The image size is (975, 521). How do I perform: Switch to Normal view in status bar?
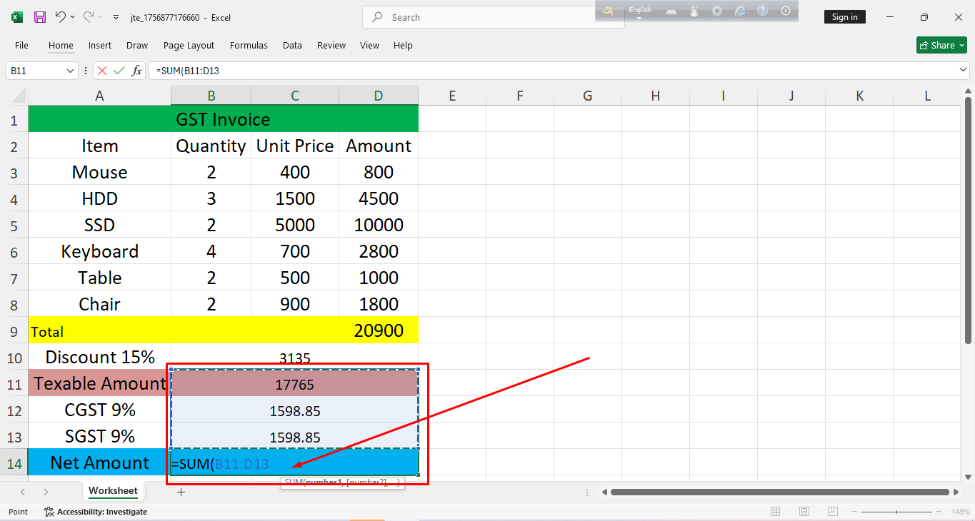[x=775, y=512]
